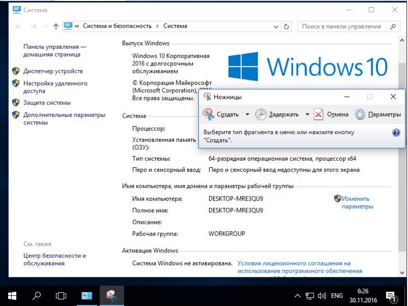The image size is (408, 306).
Task: Click the Cancel red X icon
Action: (x=318, y=114)
